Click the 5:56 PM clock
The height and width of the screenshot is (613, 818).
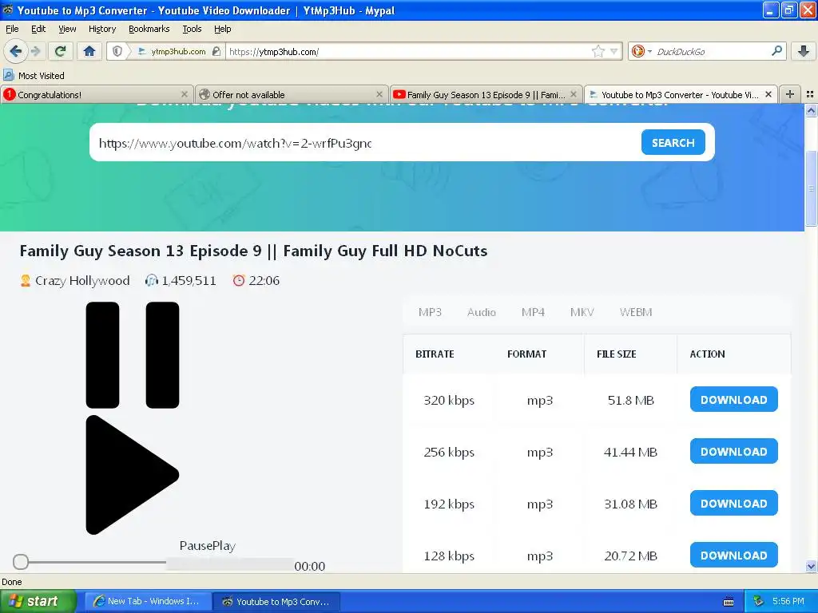click(x=788, y=601)
